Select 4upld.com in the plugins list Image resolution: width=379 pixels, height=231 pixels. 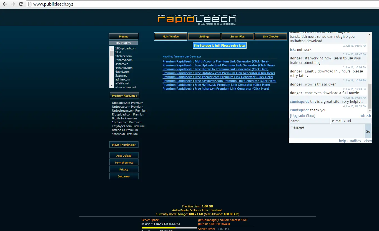[122, 72]
